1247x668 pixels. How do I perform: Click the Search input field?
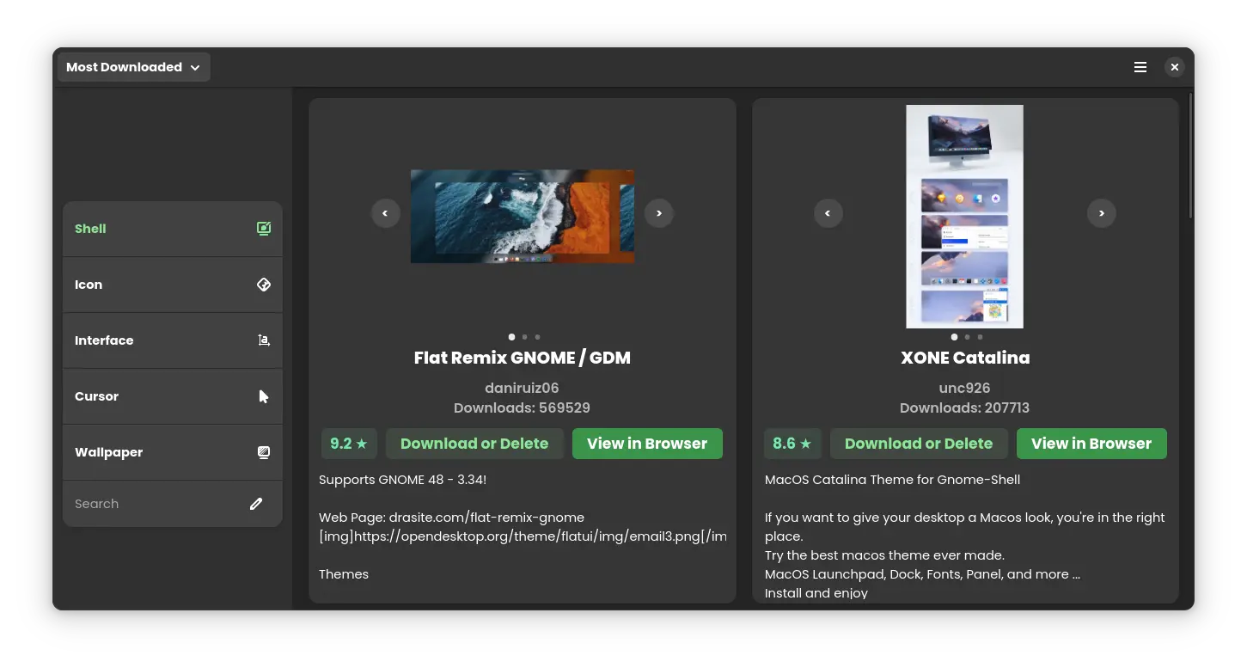(x=173, y=504)
